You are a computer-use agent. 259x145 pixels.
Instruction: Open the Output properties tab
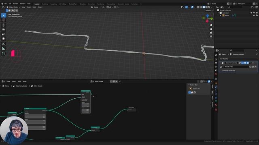coord(216,63)
